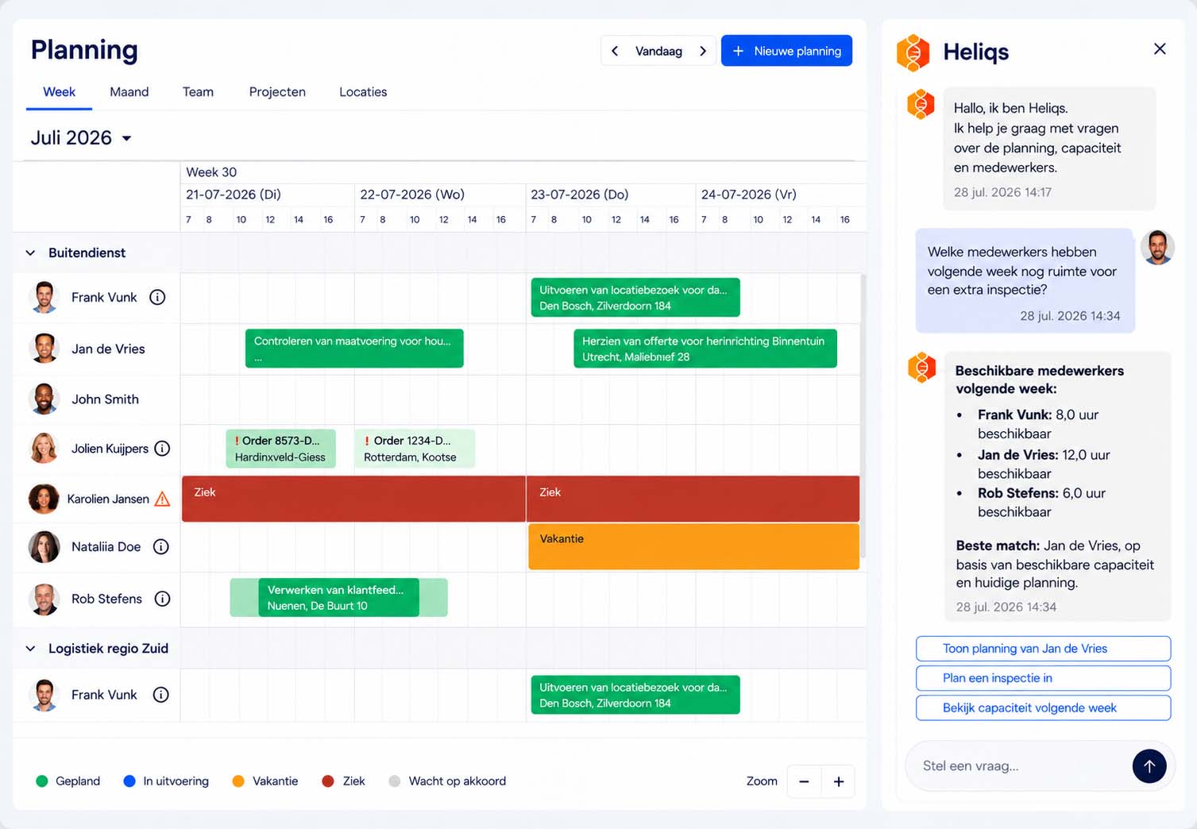
Task: Go to next period with right chevron
Action: (x=703, y=51)
